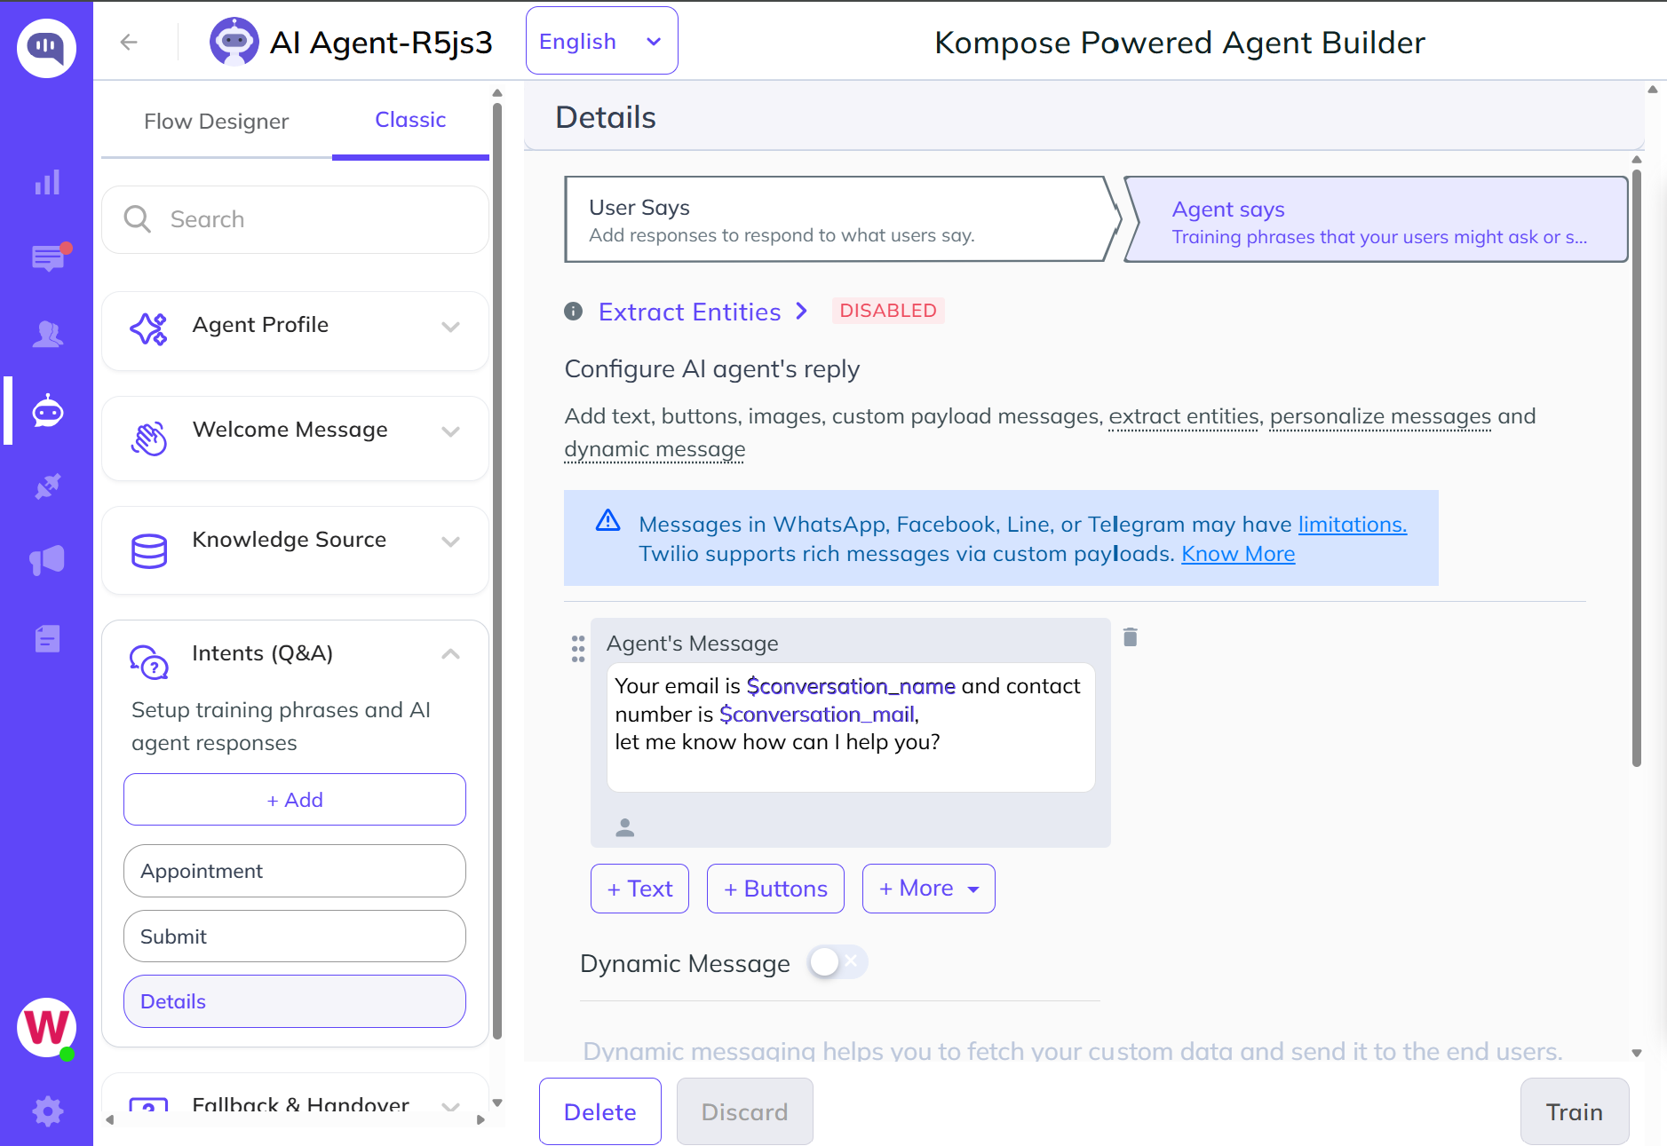The width and height of the screenshot is (1667, 1146).
Task: Open the Submit intent
Action: point(295,937)
